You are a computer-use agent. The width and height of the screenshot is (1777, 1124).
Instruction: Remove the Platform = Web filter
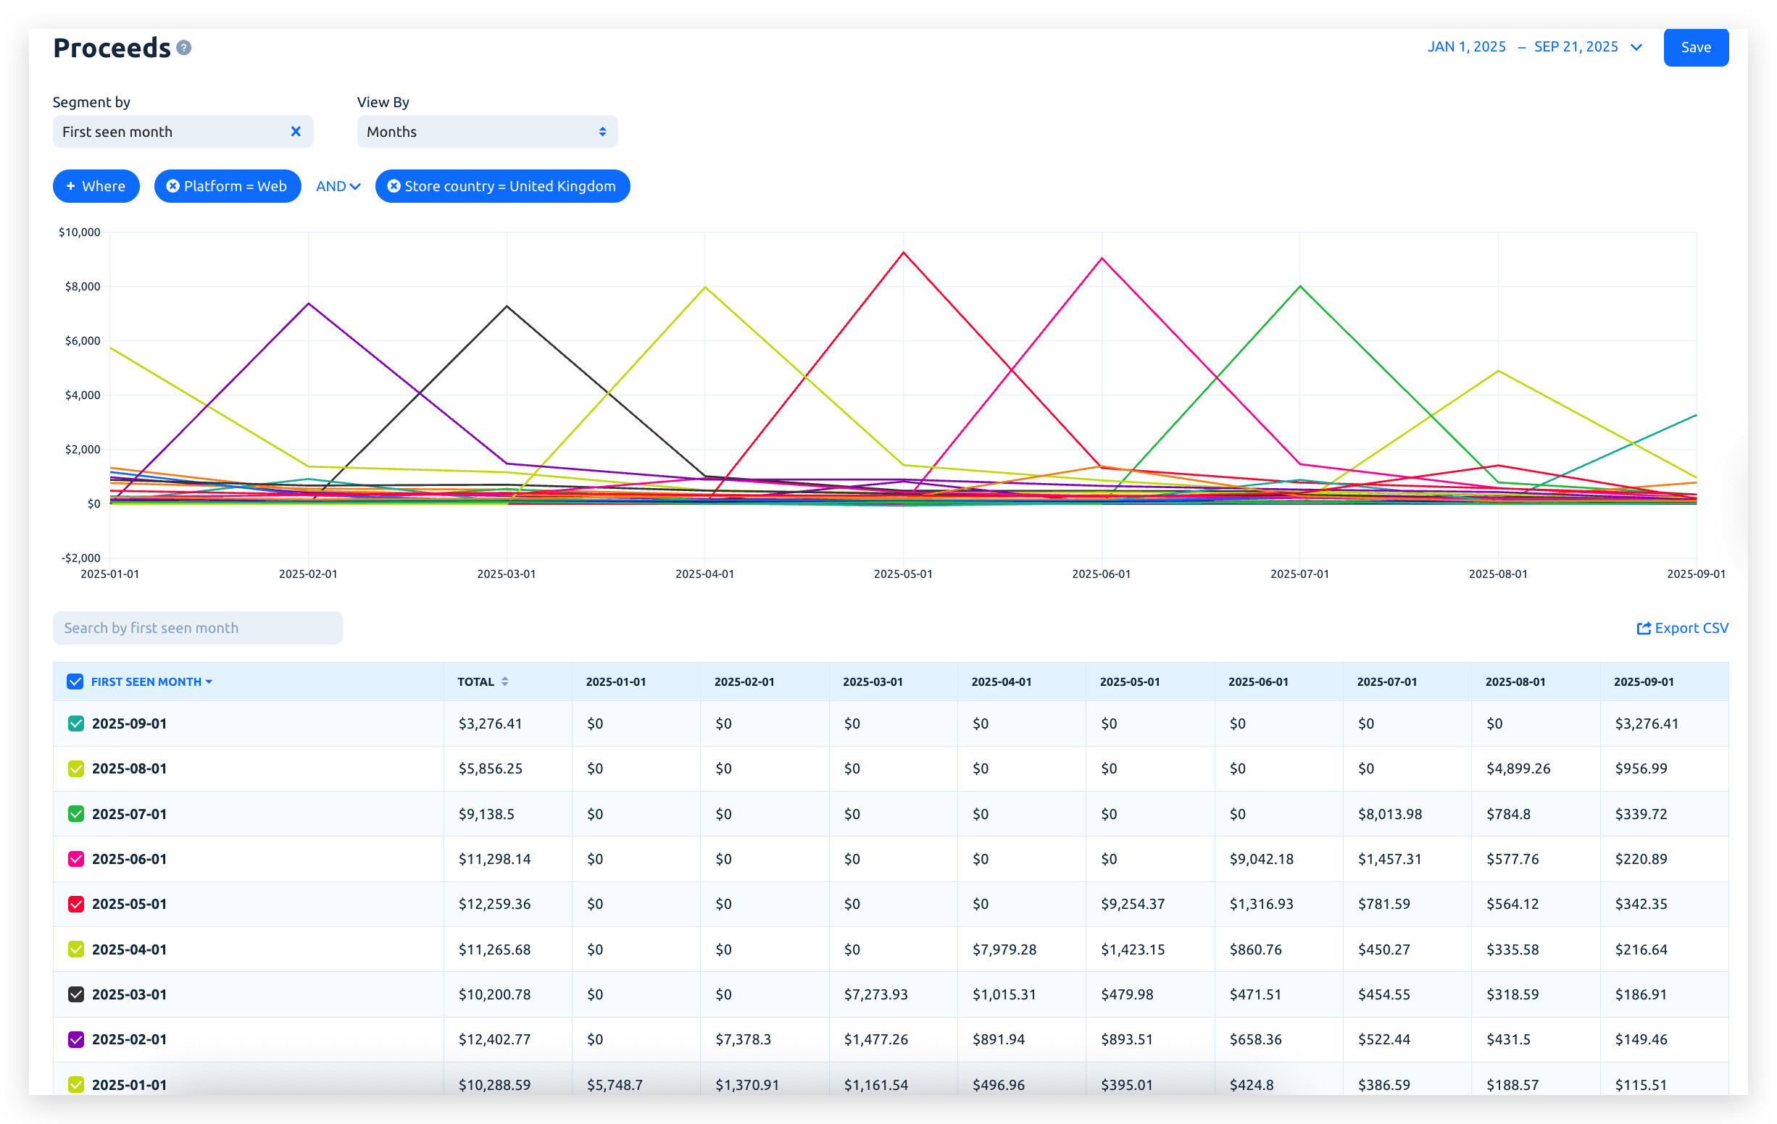[x=172, y=186]
